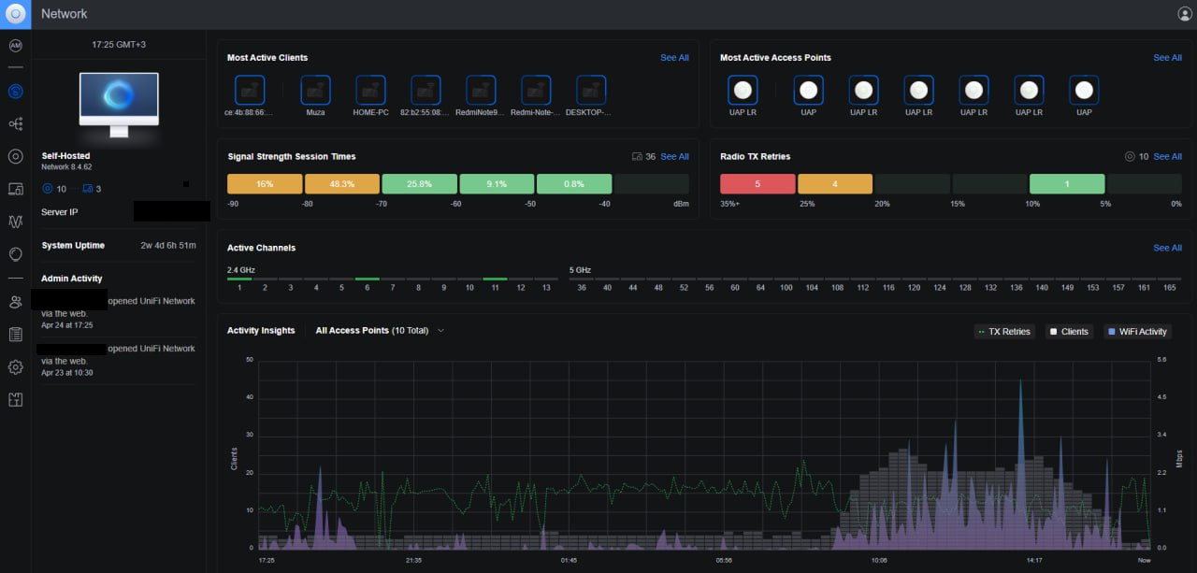Viewport: 1197px width, 573px height.
Task: Click the 5 GHz channel 149 indicator
Action: pos(1067,283)
